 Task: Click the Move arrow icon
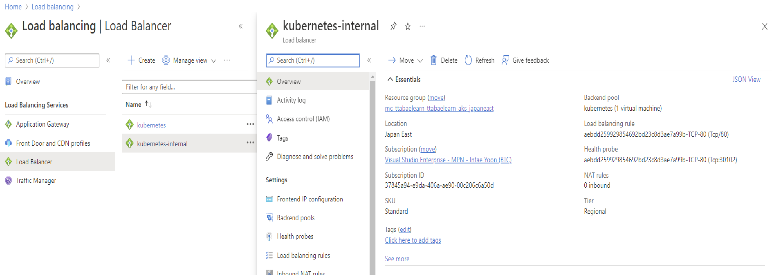coord(392,60)
